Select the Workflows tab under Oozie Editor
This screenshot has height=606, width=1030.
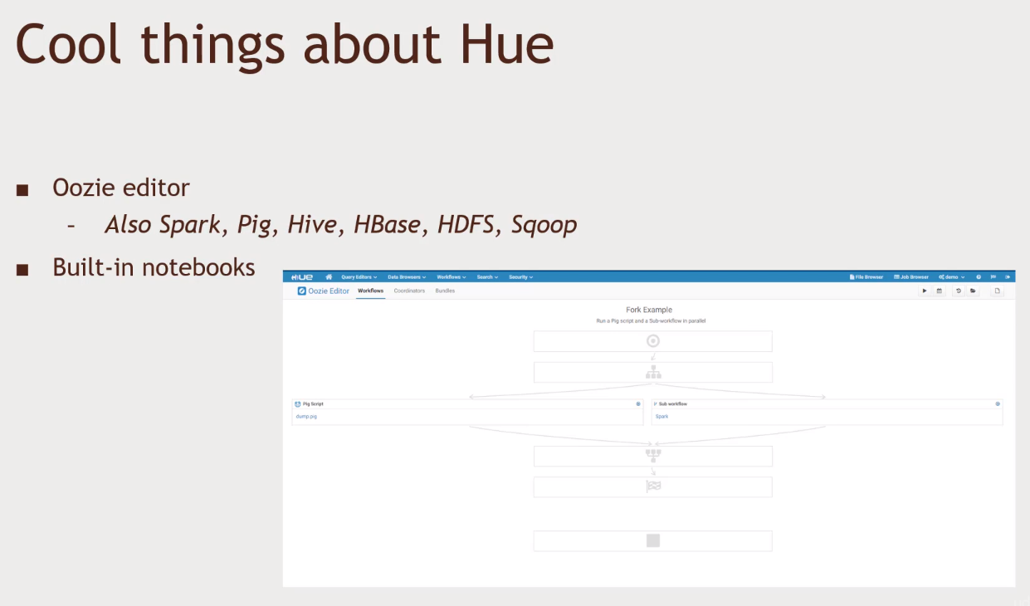(370, 291)
